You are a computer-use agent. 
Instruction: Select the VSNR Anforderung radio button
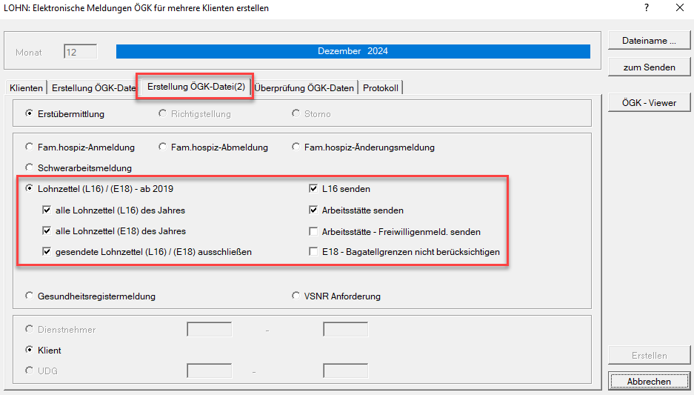tap(296, 296)
